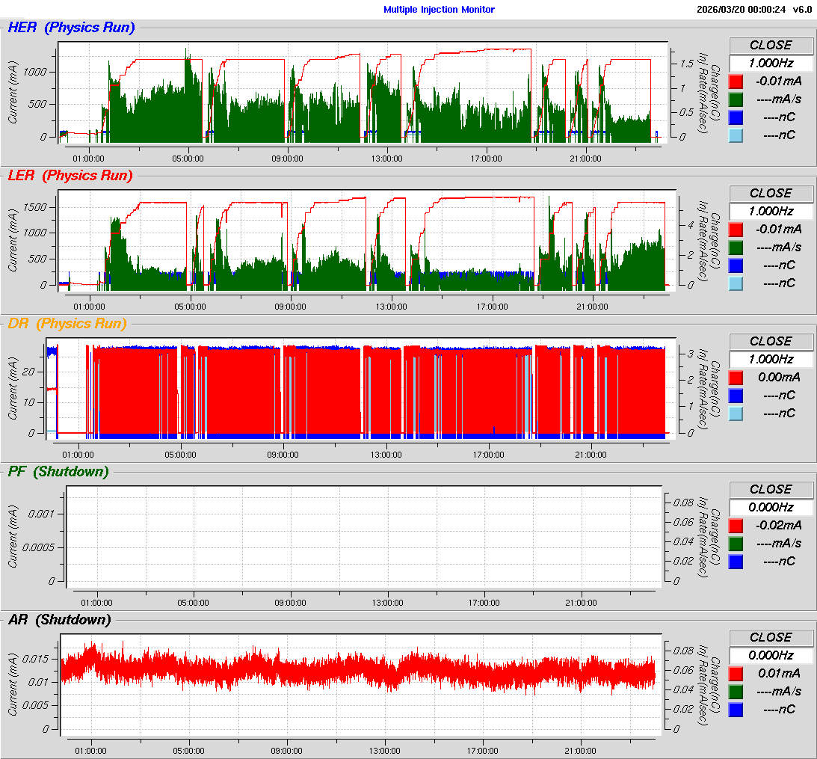
Task: Toggle PF red -0.02mA swatch
Action: tap(736, 526)
